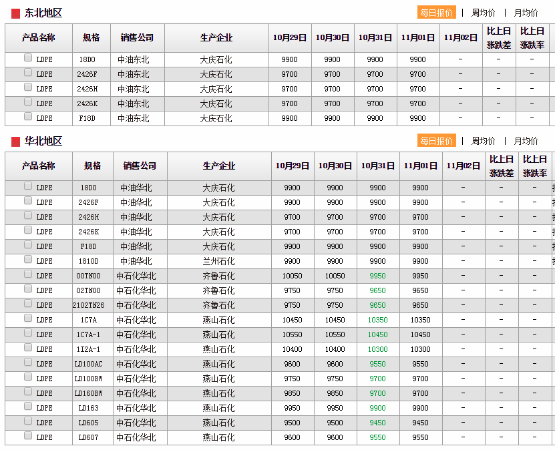
Task: Tick the 1C7A 燕山石化 row checkbox
Action: click(28, 318)
